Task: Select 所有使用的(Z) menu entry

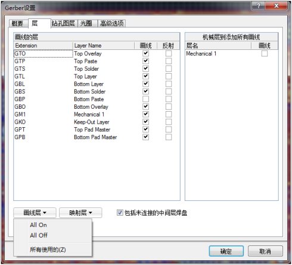Action: point(48,250)
